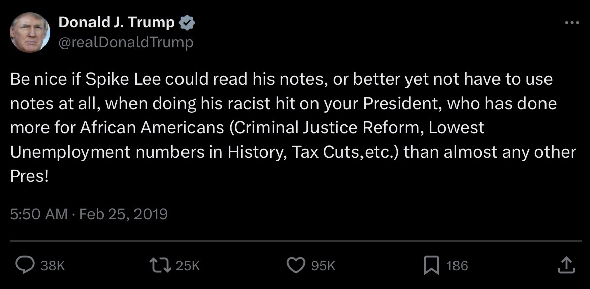Open the @realDonaldTrump handle link
The image size is (590, 289).
[x=126, y=42]
